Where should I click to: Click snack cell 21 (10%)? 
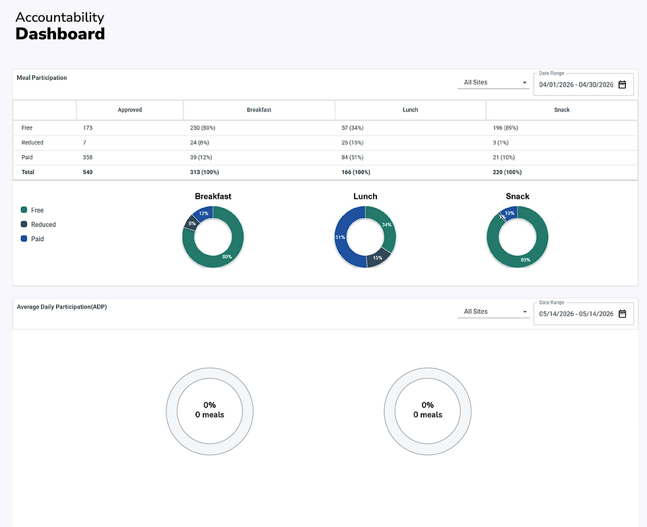(x=504, y=157)
